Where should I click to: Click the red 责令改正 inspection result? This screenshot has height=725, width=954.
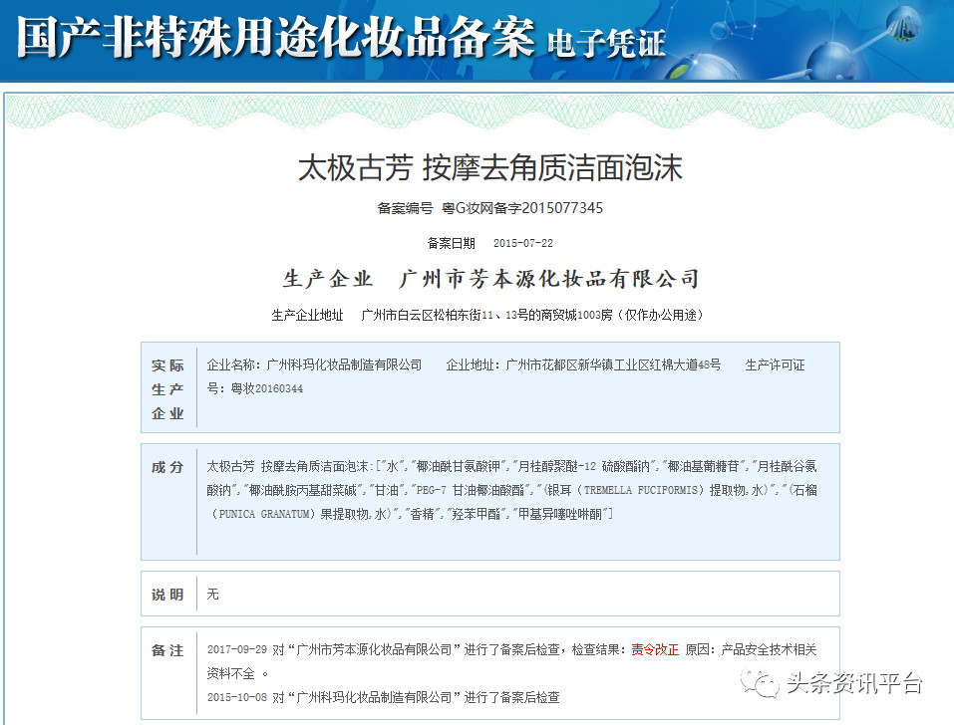click(x=655, y=649)
